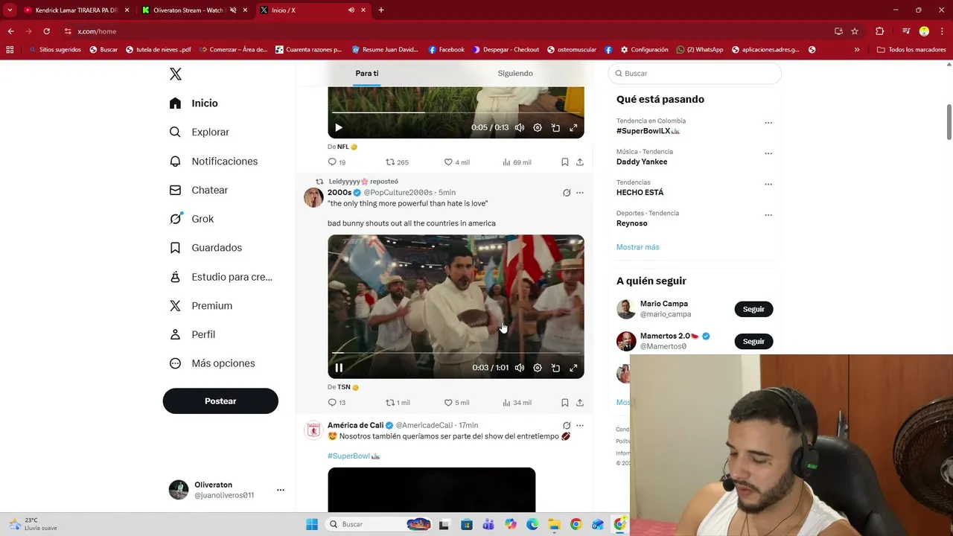The width and height of the screenshot is (953, 536).
Task: Enter fullscreen on NFL video
Action: [x=573, y=127]
